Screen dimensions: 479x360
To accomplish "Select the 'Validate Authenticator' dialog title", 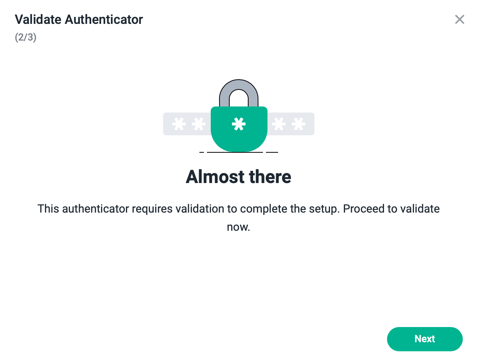I will [x=79, y=19].
